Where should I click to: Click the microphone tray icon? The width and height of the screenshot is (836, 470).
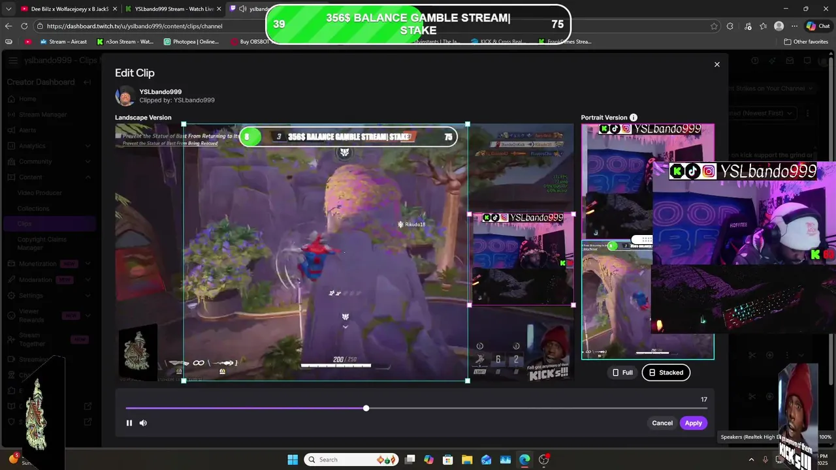(765, 460)
